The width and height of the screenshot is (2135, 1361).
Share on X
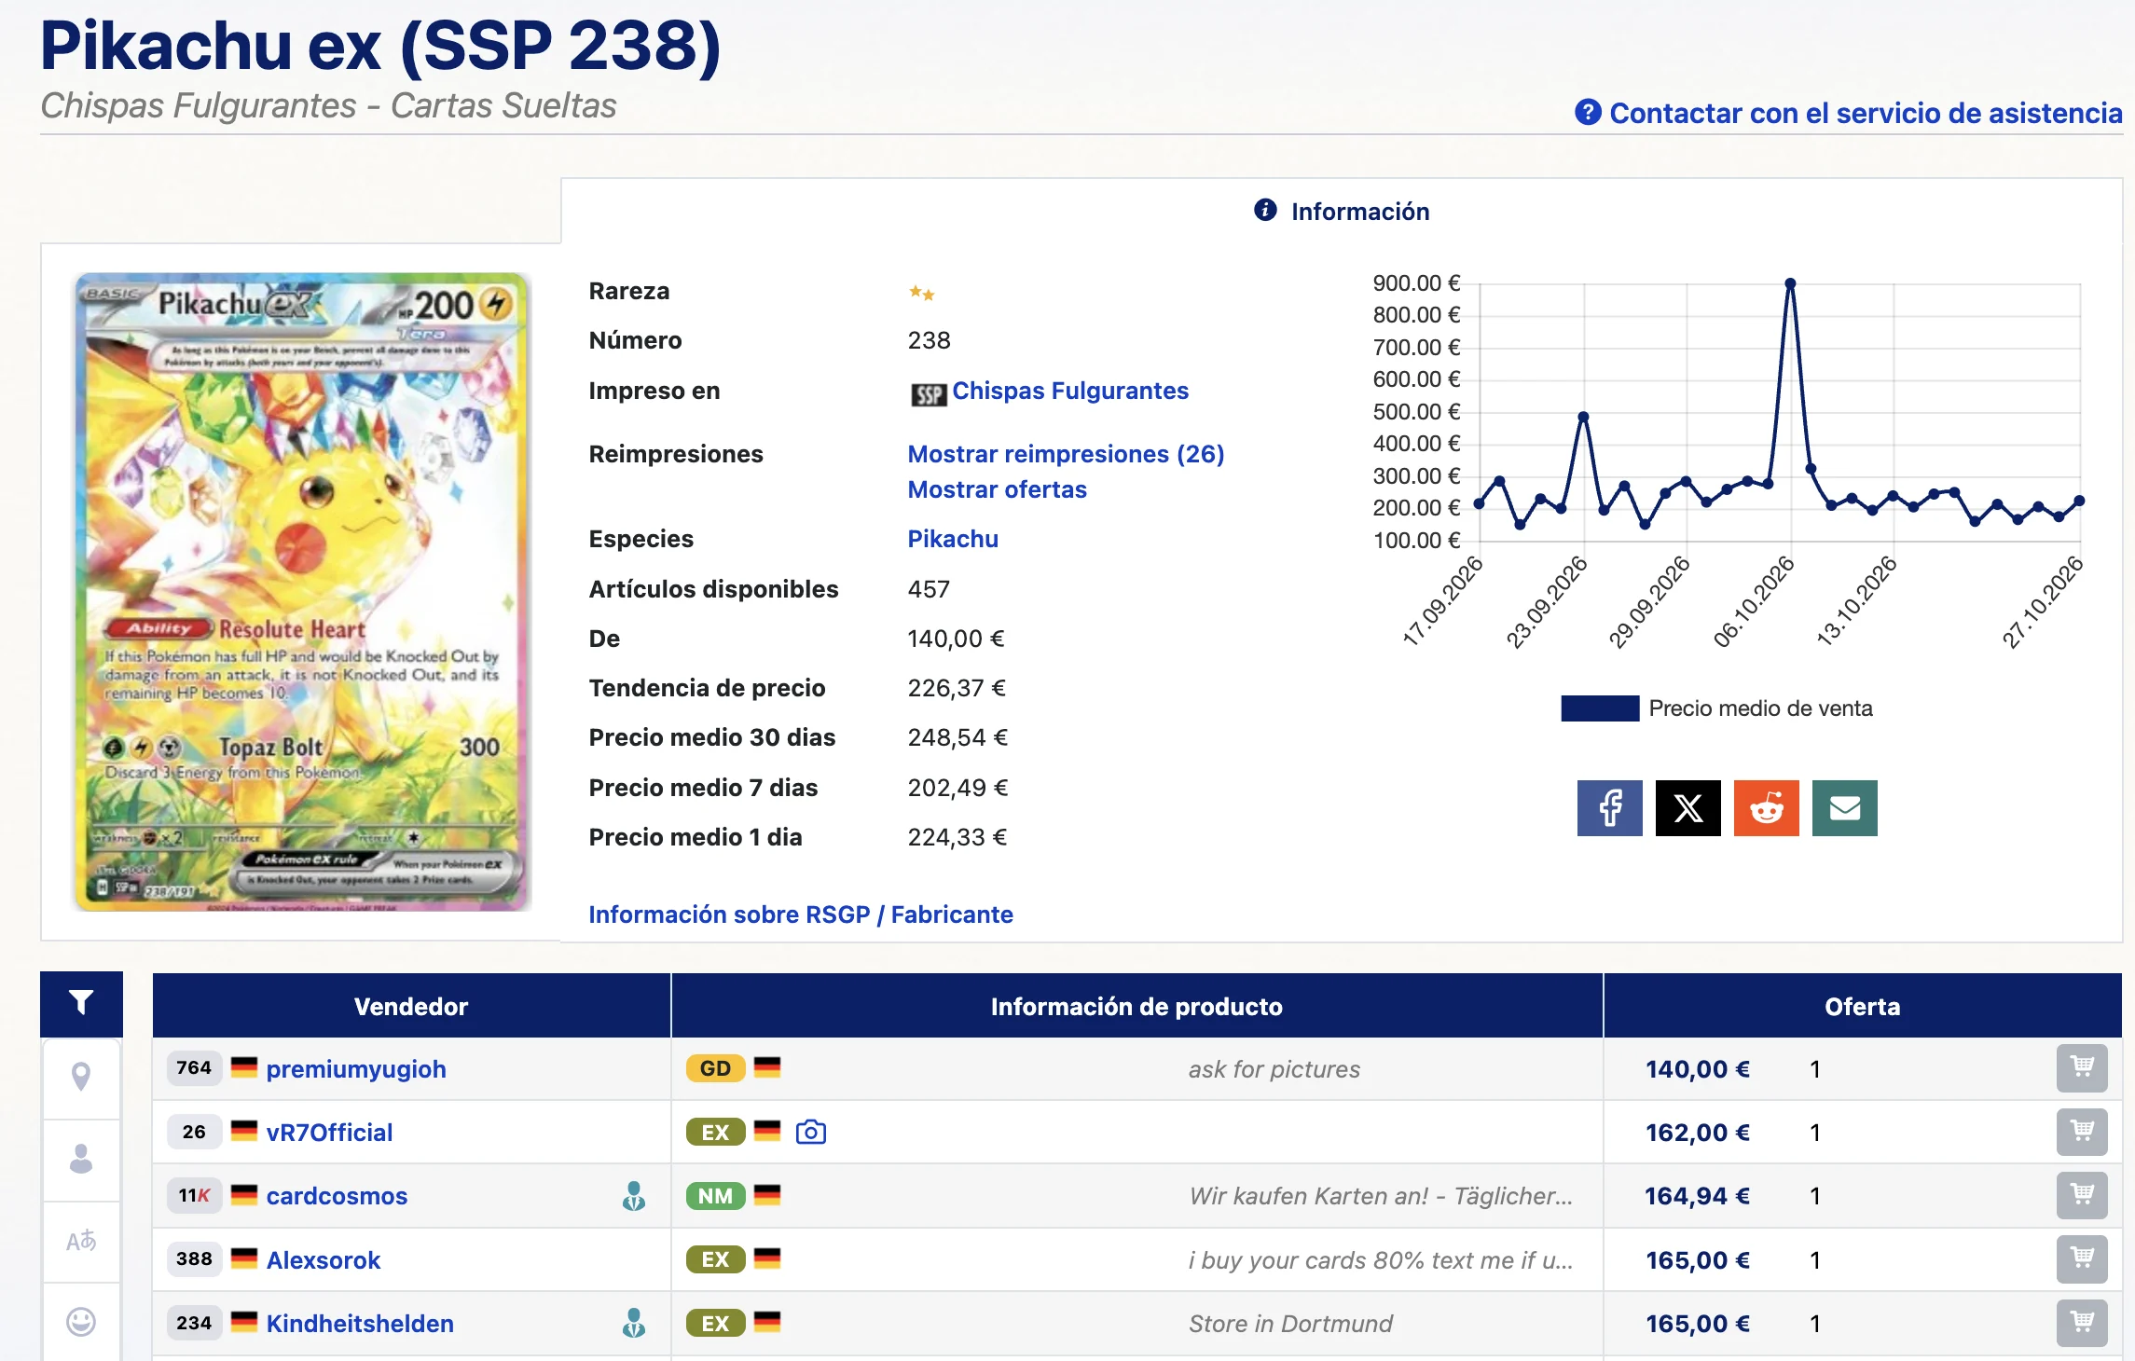point(1687,808)
